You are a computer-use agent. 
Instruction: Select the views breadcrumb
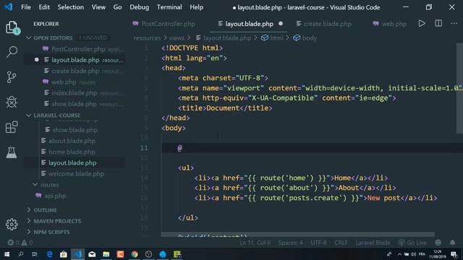pos(177,38)
